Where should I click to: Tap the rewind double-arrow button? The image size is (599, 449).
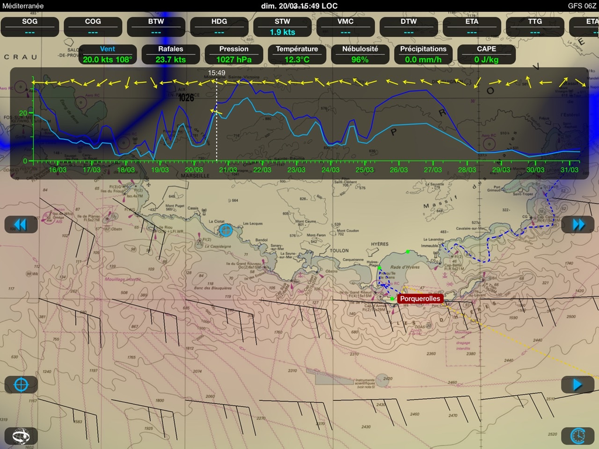pos(21,224)
